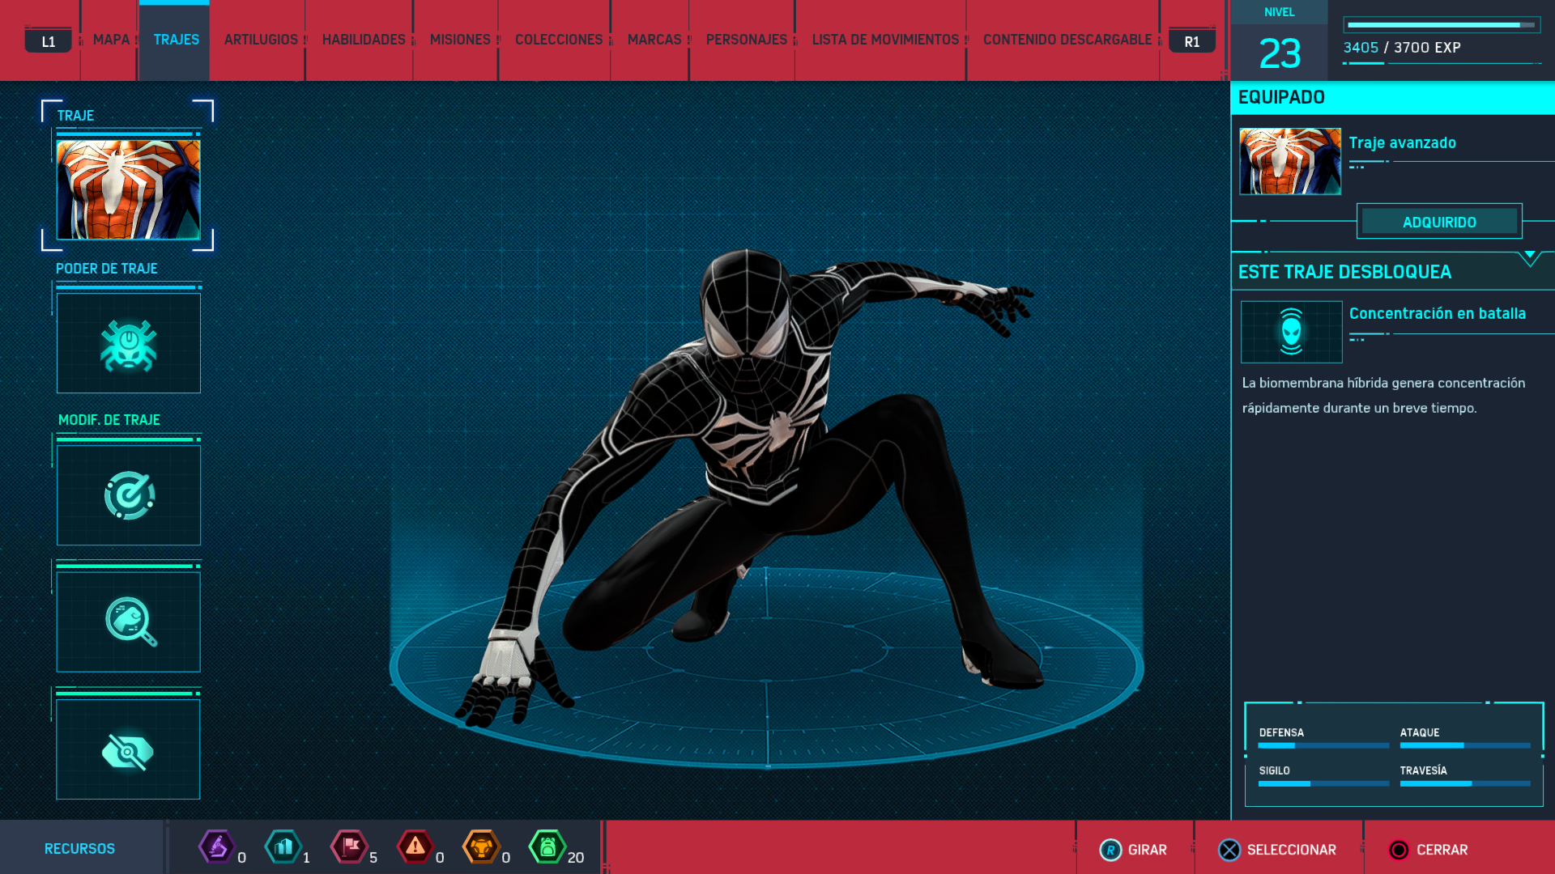Open the second suit mod magnifier slot

tap(129, 622)
